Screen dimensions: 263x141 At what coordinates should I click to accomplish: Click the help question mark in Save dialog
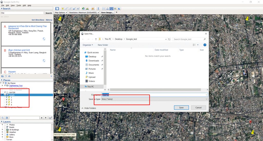click(205, 45)
